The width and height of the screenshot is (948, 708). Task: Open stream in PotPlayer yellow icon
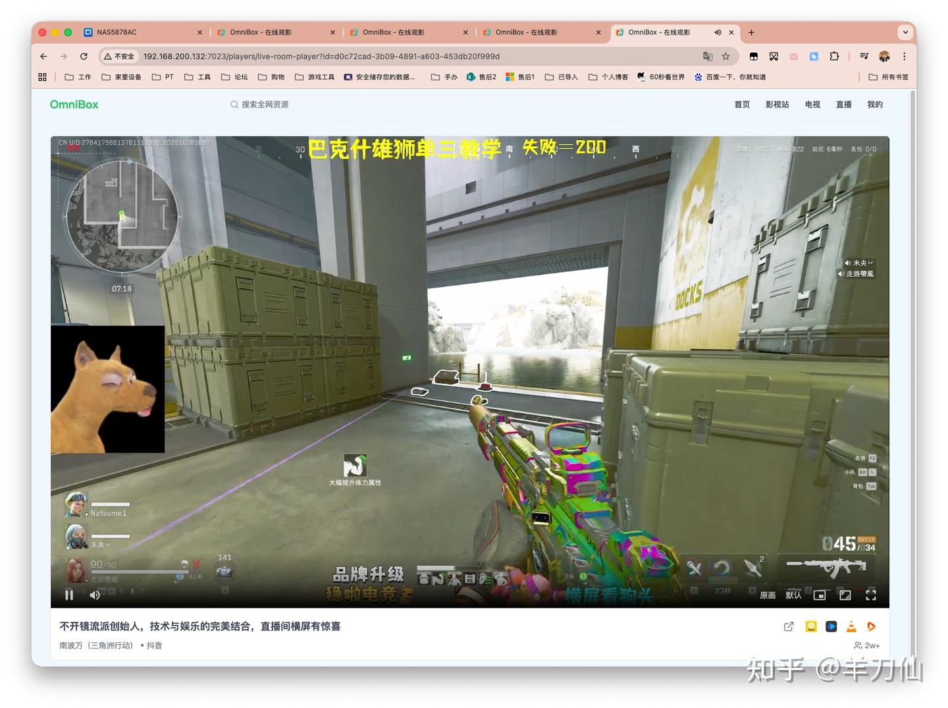coord(811,626)
